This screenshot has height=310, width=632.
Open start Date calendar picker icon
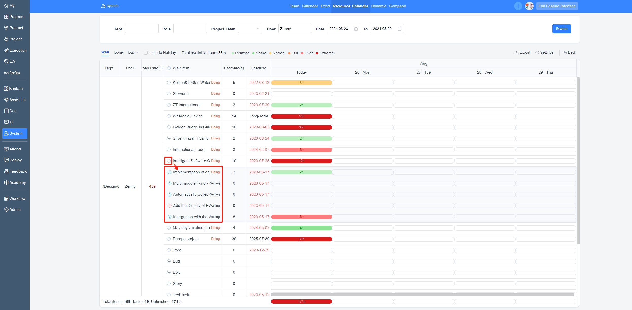point(356,29)
